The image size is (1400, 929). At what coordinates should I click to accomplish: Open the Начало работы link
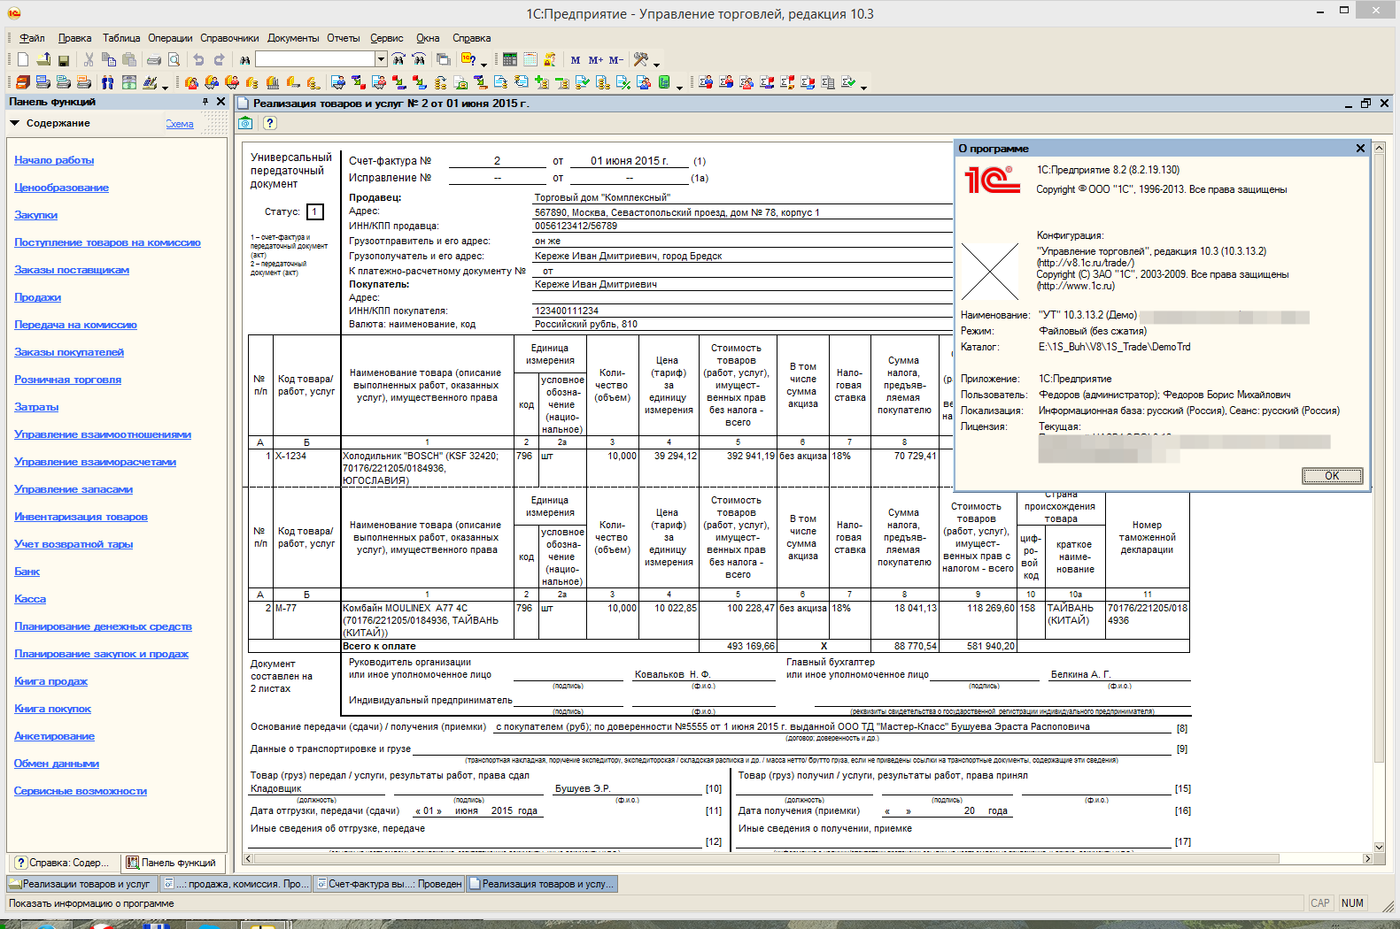(x=54, y=160)
